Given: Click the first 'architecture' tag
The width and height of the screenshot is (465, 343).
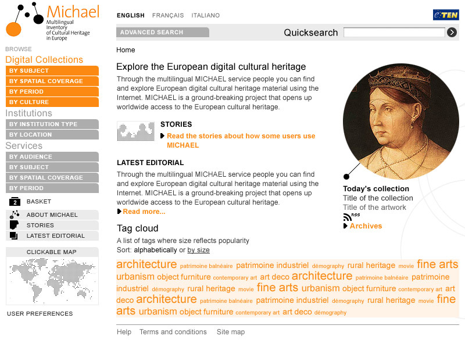Looking at the screenshot, I should click(146, 264).
